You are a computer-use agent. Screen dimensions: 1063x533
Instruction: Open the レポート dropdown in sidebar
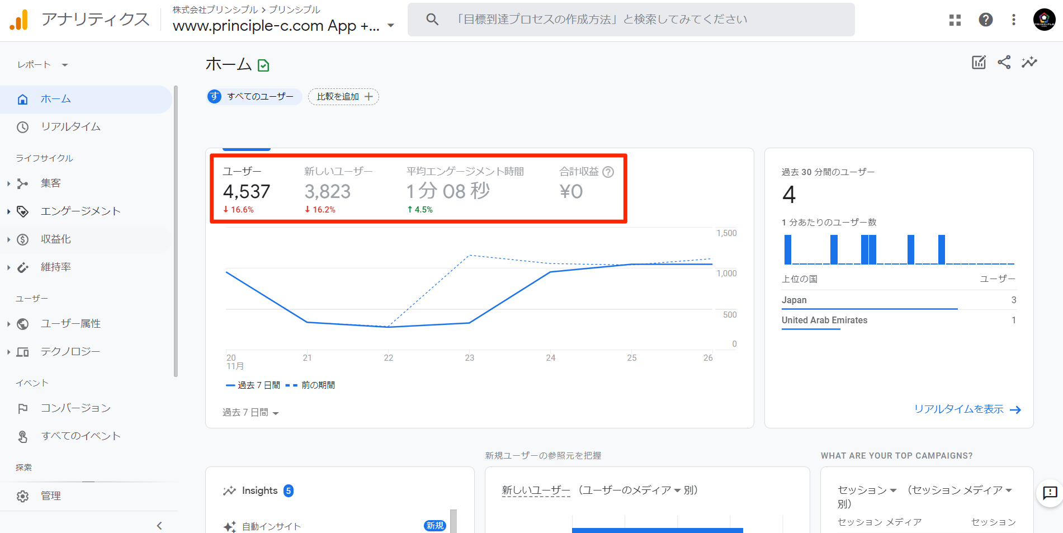42,65
